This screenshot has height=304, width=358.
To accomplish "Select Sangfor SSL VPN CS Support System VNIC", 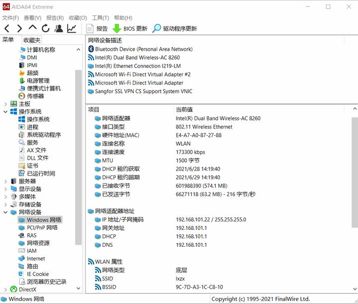I will (x=140, y=92).
